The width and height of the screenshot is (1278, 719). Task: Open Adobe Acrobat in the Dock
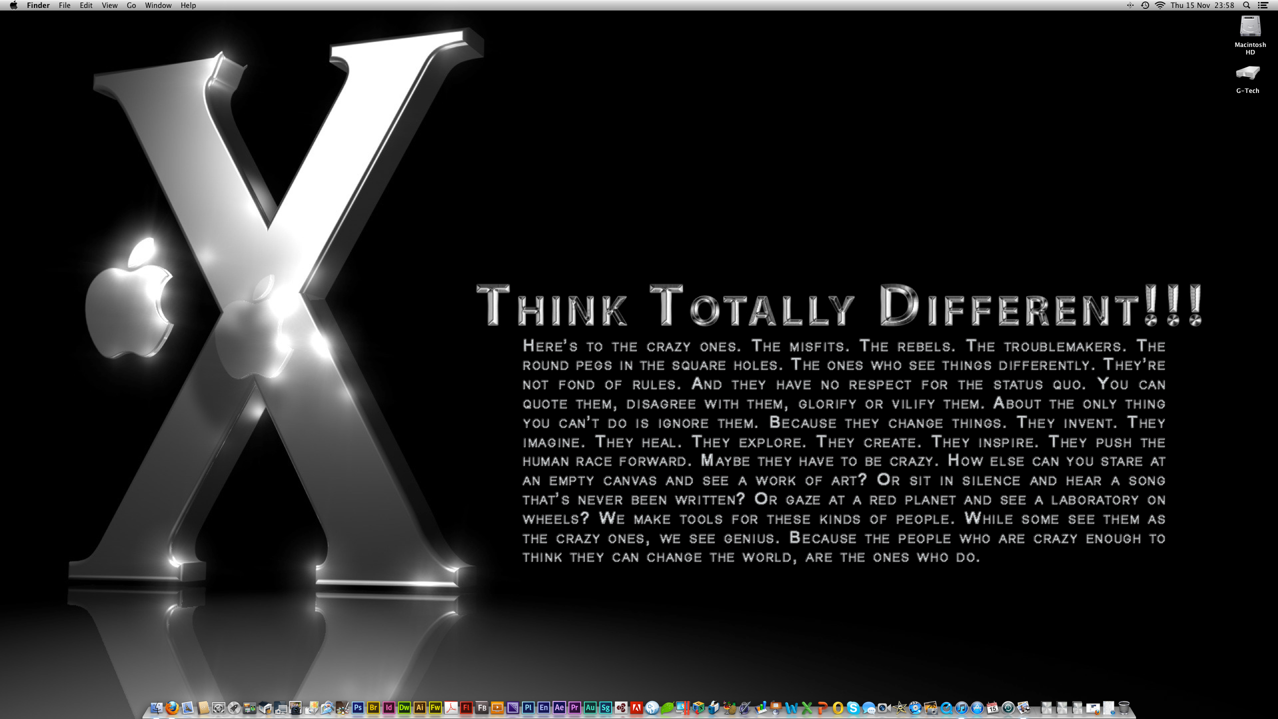pyautogui.click(x=450, y=708)
